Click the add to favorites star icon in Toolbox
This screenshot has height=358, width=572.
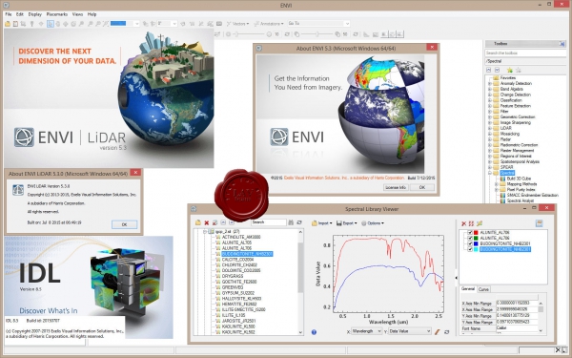510,70
